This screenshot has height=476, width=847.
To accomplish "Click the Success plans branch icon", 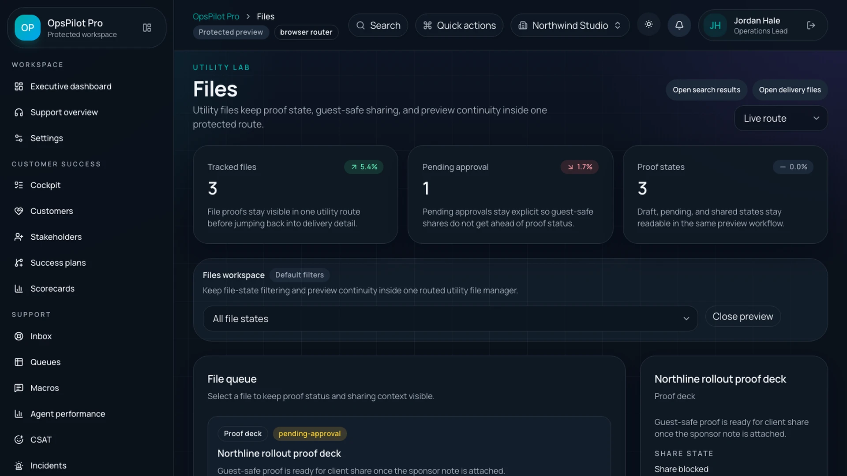I will point(19,263).
